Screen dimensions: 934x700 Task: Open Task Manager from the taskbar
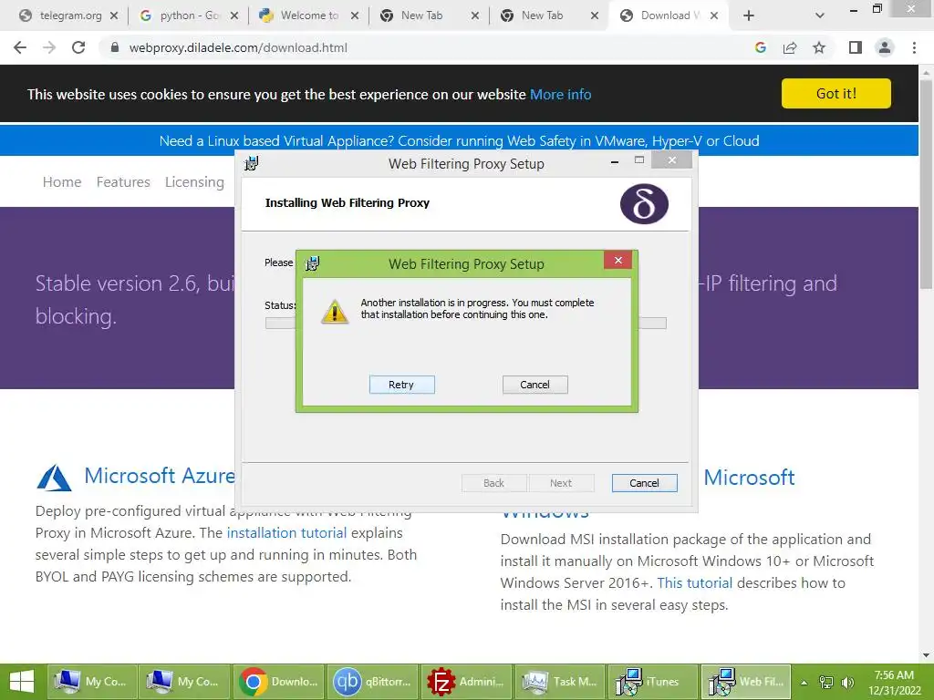(x=560, y=682)
